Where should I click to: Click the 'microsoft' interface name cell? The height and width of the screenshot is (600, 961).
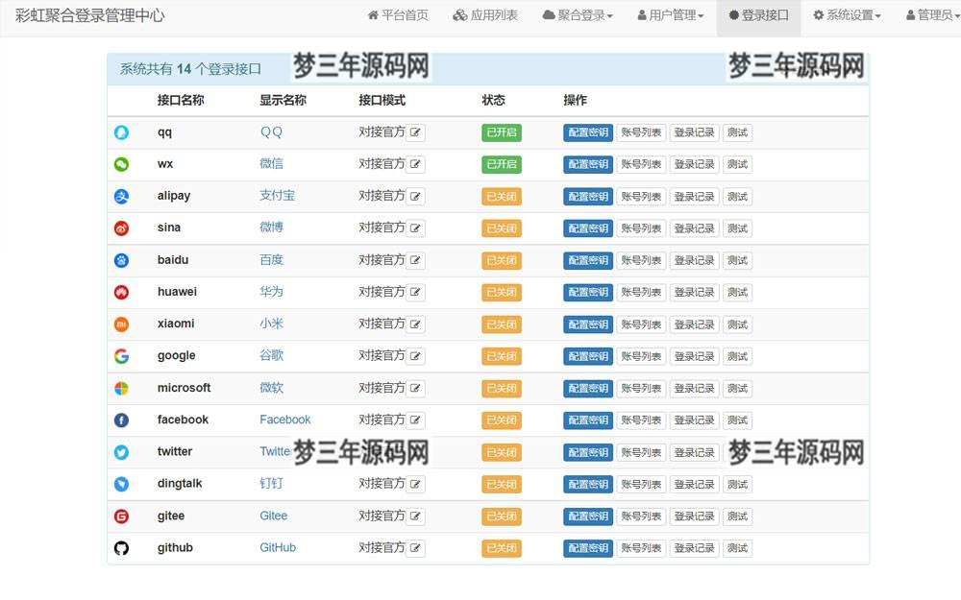(x=184, y=388)
